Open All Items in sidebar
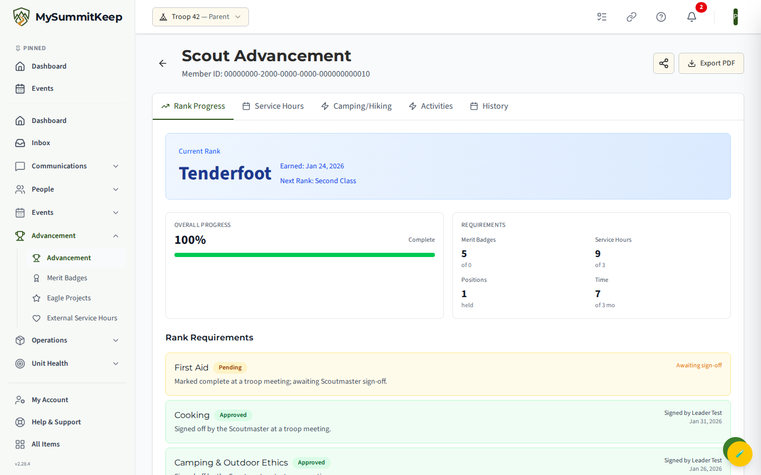The height and width of the screenshot is (475, 761). click(x=68, y=444)
